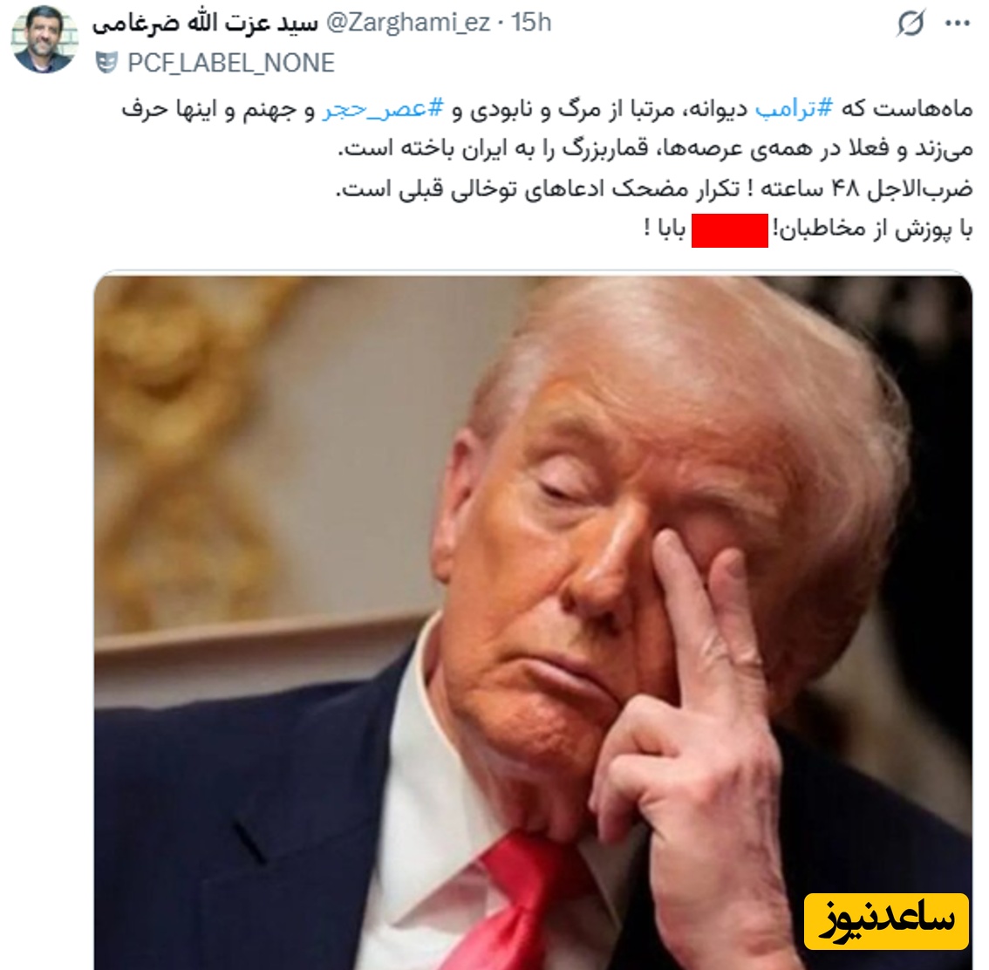Click the word بابا after the red box
The width and height of the screenshot is (989, 970).
point(672,229)
